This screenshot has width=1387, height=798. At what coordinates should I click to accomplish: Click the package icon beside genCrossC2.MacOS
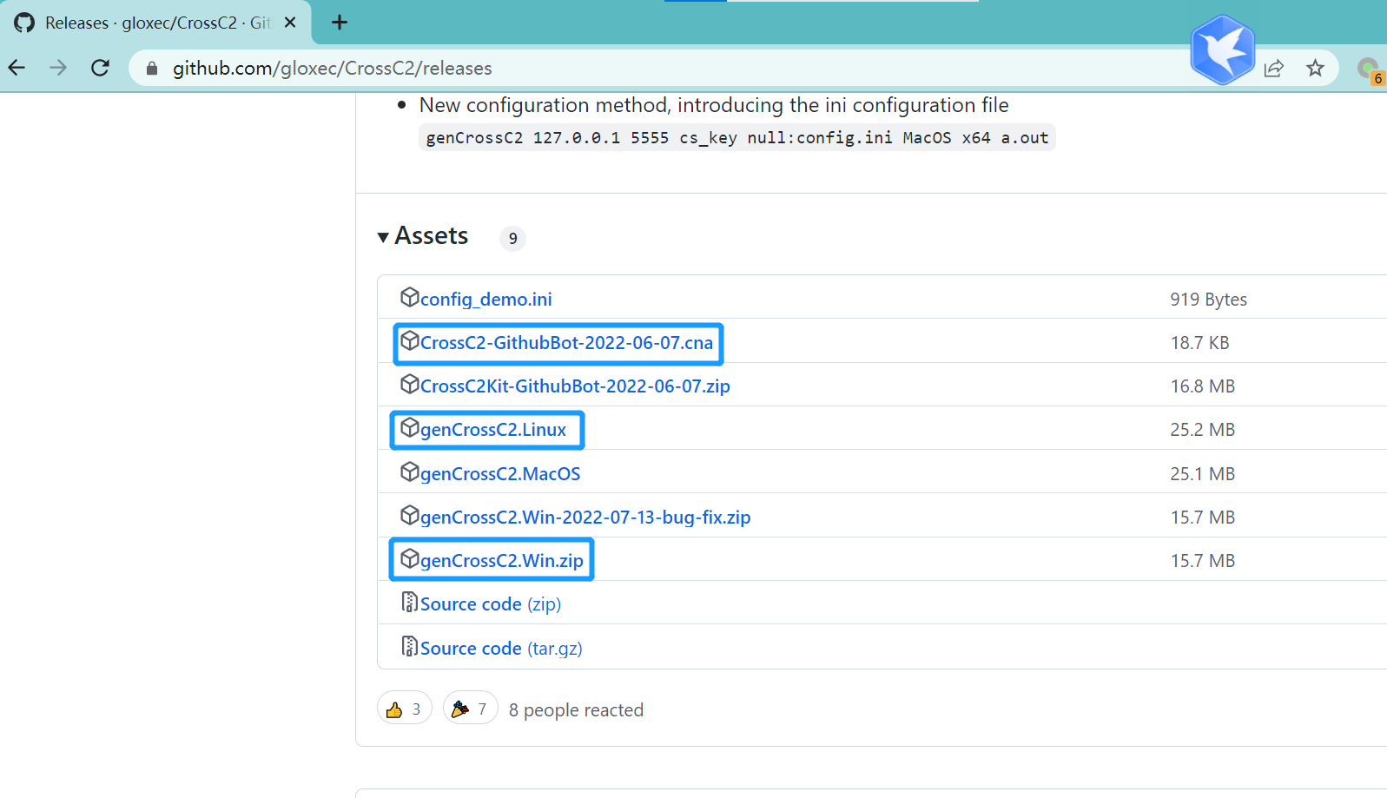click(409, 472)
